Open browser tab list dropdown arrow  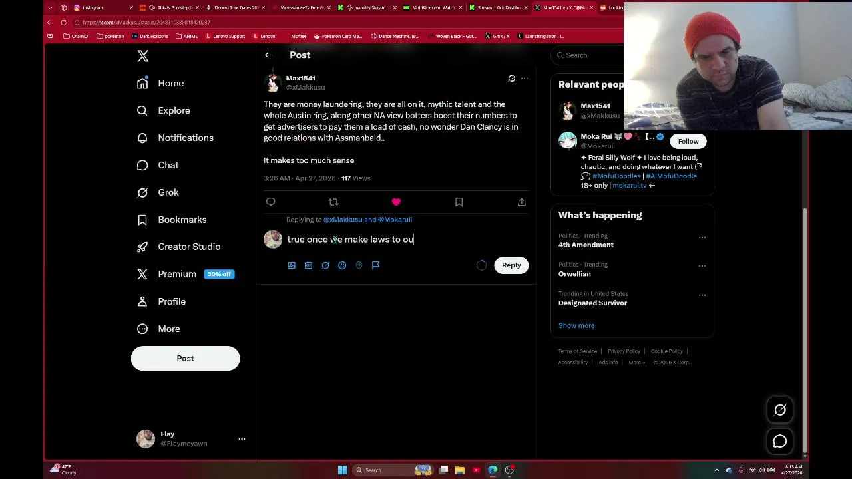click(50, 8)
